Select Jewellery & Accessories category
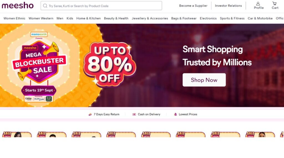 click(x=150, y=18)
